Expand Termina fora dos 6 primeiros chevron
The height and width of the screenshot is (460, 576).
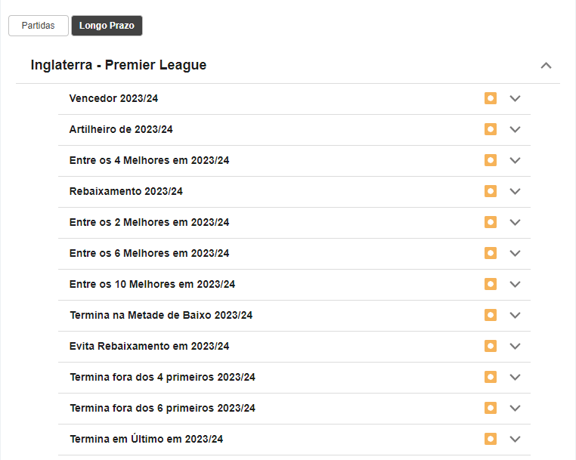[x=516, y=408]
